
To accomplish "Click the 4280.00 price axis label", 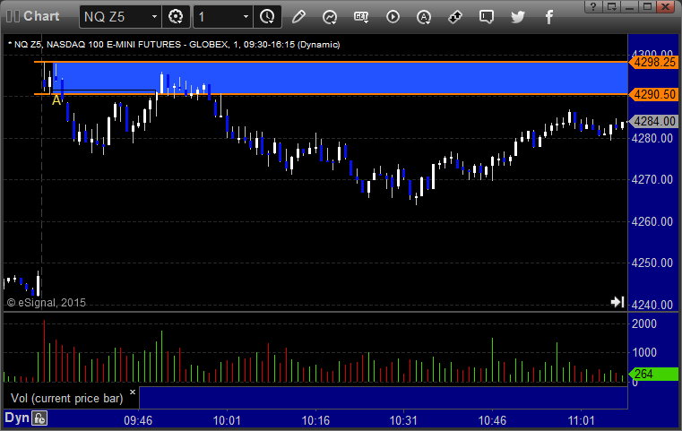I will click(652, 138).
